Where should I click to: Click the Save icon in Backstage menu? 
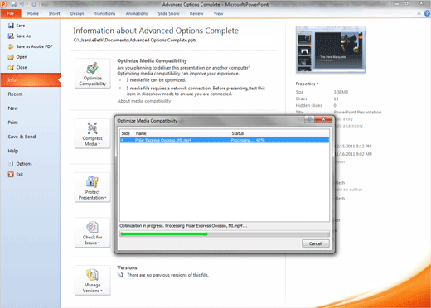click(x=11, y=26)
